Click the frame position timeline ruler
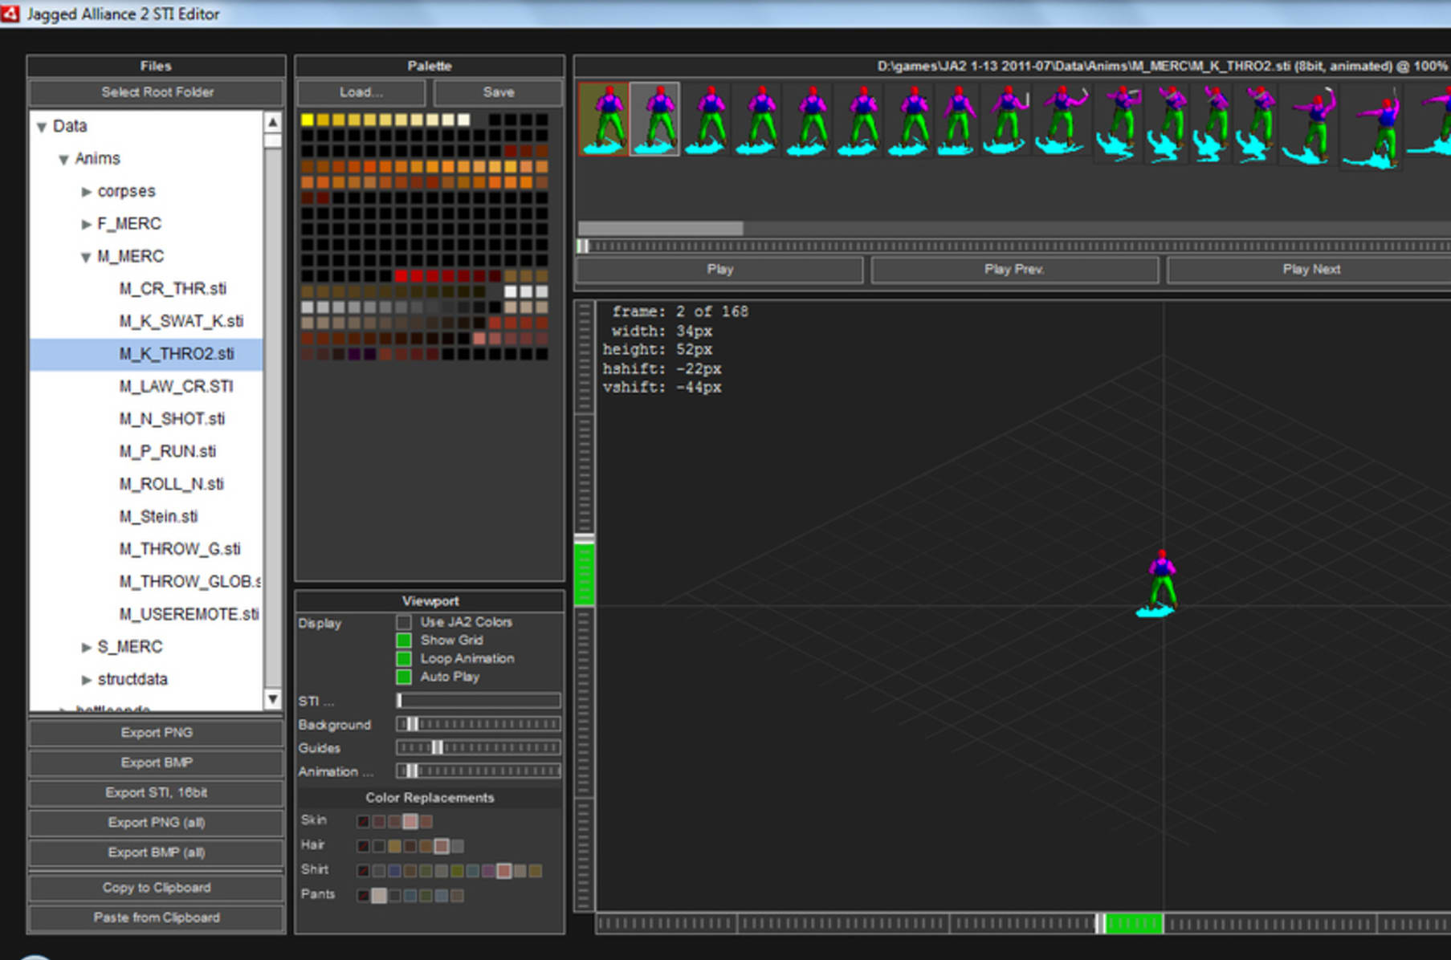 point(1014,246)
